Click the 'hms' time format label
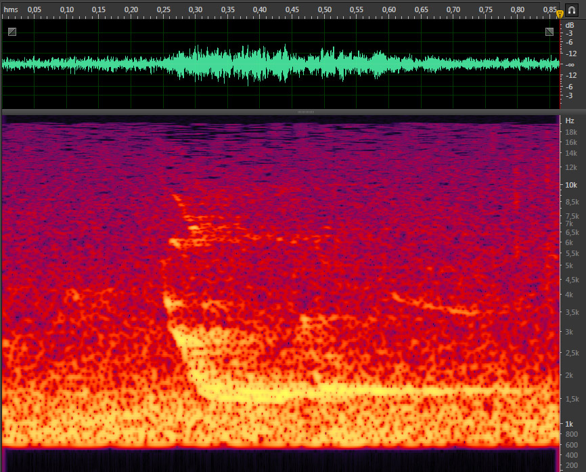Image resolution: width=586 pixels, height=472 pixels. [x=11, y=9]
